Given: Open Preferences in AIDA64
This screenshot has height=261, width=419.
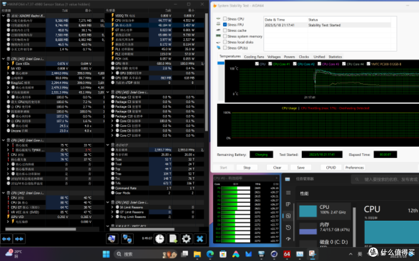Looking at the screenshot, I should (354, 168).
